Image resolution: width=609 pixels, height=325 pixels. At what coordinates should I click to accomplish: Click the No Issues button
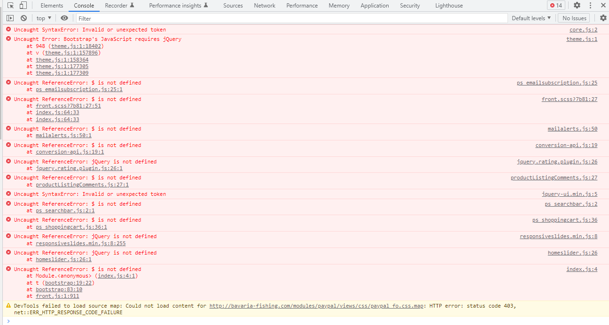point(574,18)
